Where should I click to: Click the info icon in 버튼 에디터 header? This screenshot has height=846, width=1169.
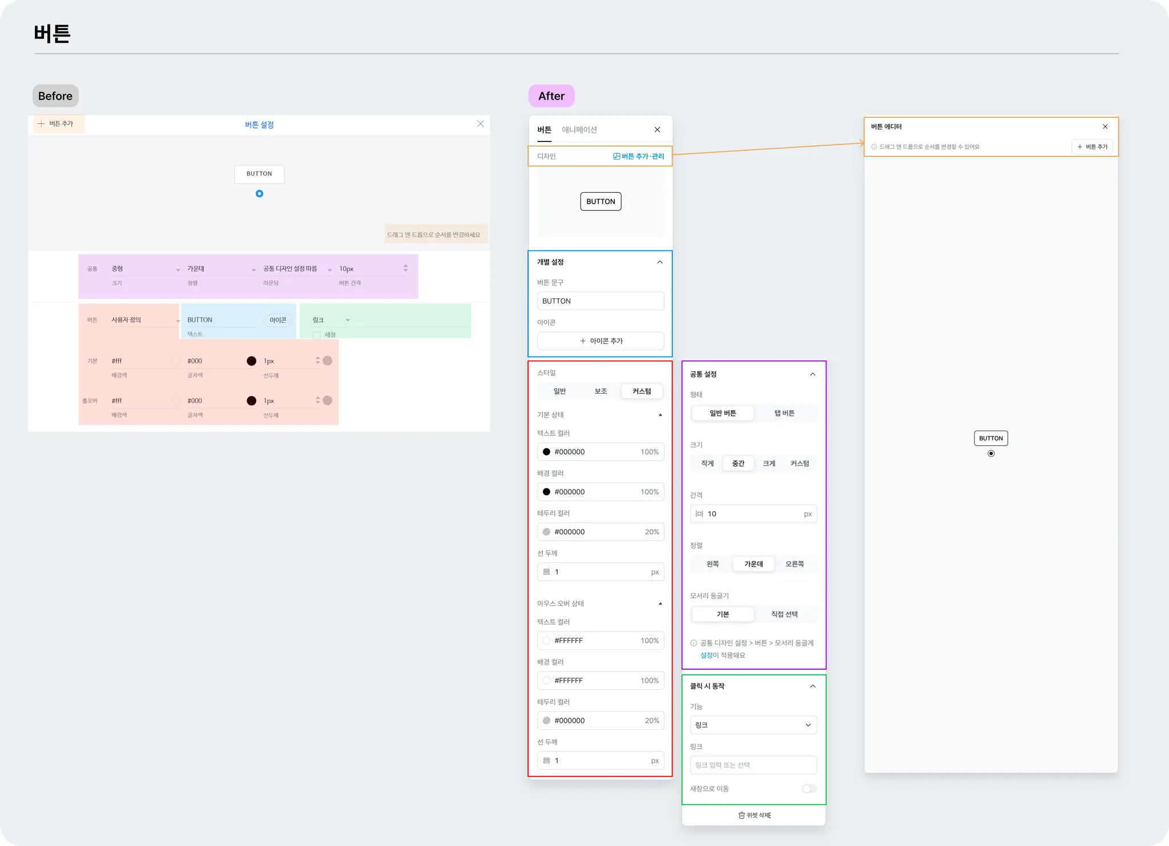(x=874, y=147)
